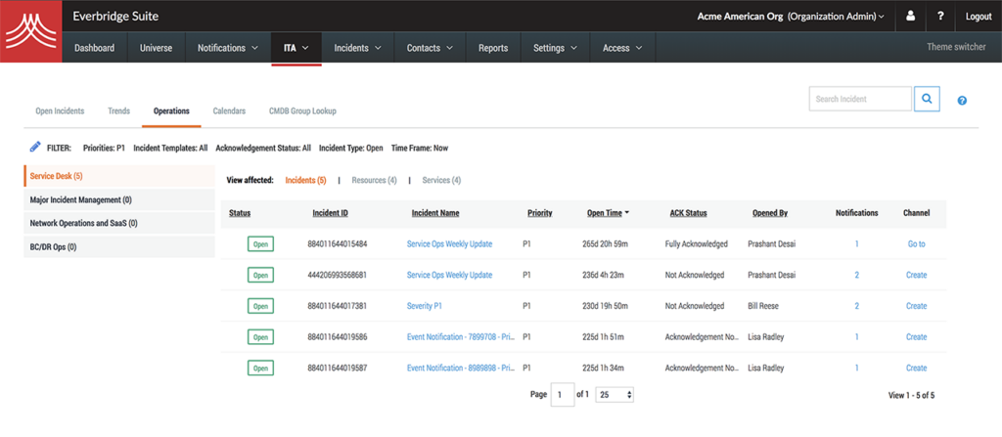Open the CMDB Group Lookup tab

click(302, 111)
